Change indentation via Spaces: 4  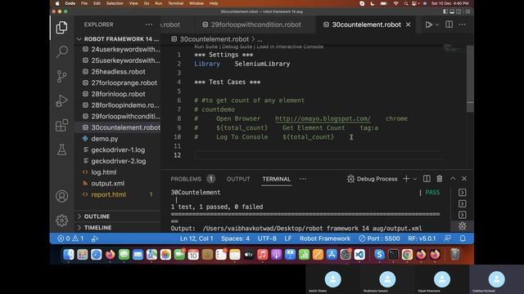click(235, 238)
